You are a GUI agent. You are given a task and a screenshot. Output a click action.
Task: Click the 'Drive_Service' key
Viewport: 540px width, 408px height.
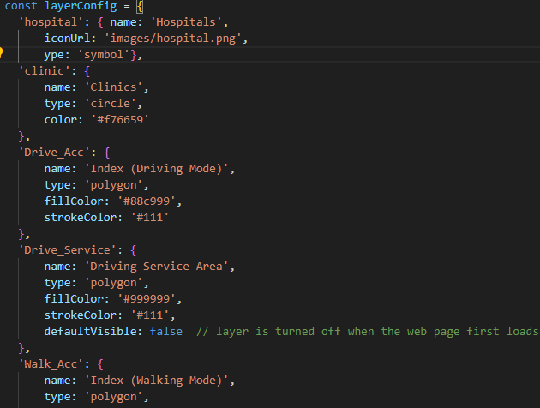click(67, 250)
